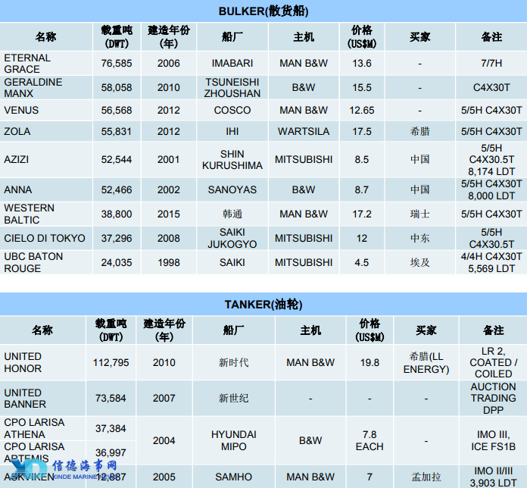Select the CPO LARISA ATHENA tanker name
Viewport: 527px width, 488px height.
34,428
